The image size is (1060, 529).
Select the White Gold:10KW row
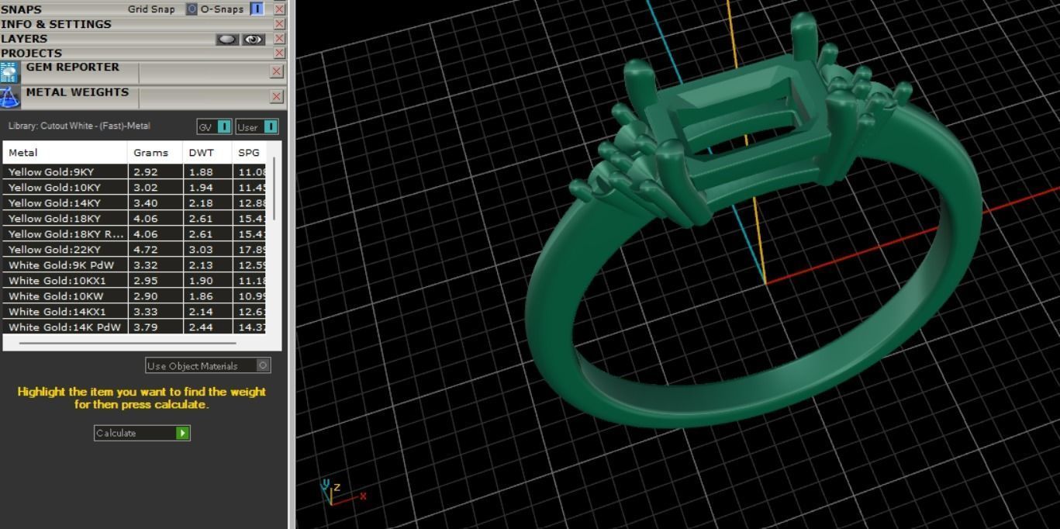tap(134, 296)
